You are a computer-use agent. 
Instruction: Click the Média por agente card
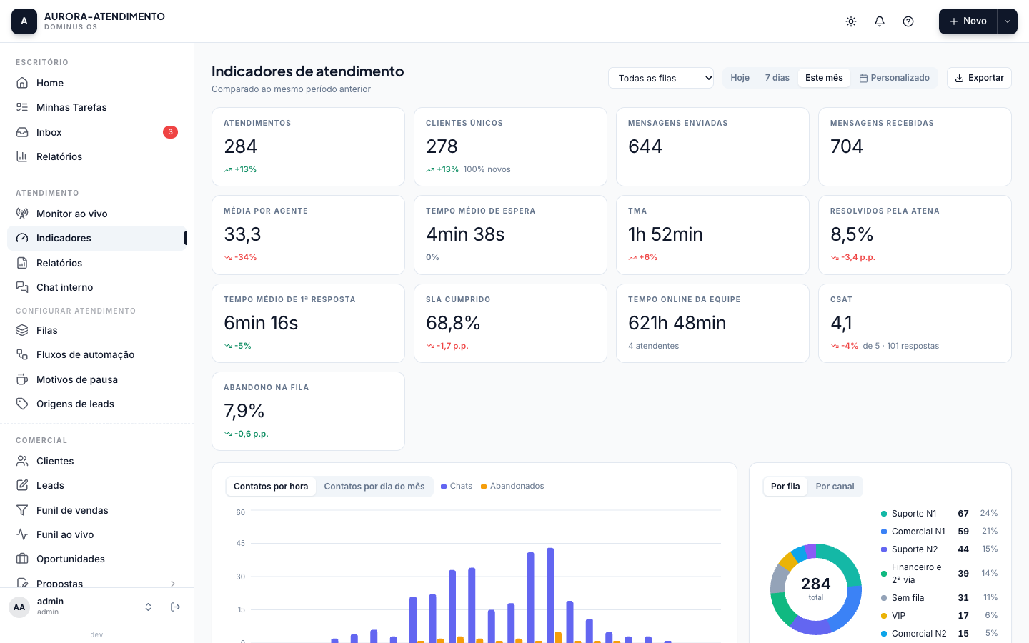(308, 235)
